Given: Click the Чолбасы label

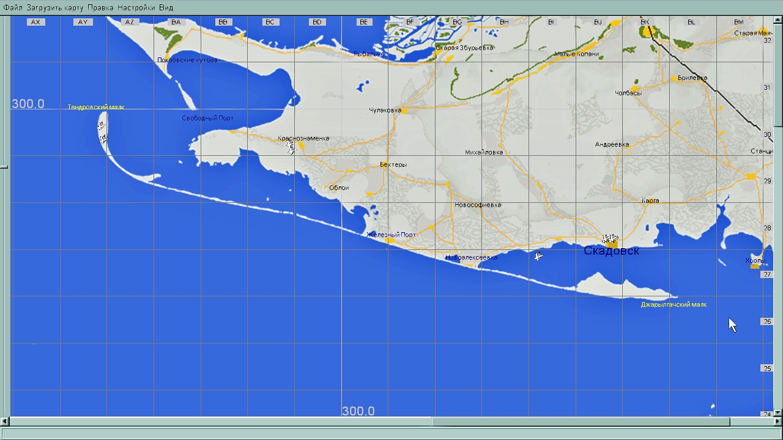Looking at the screenshot, I should (628, 93).
